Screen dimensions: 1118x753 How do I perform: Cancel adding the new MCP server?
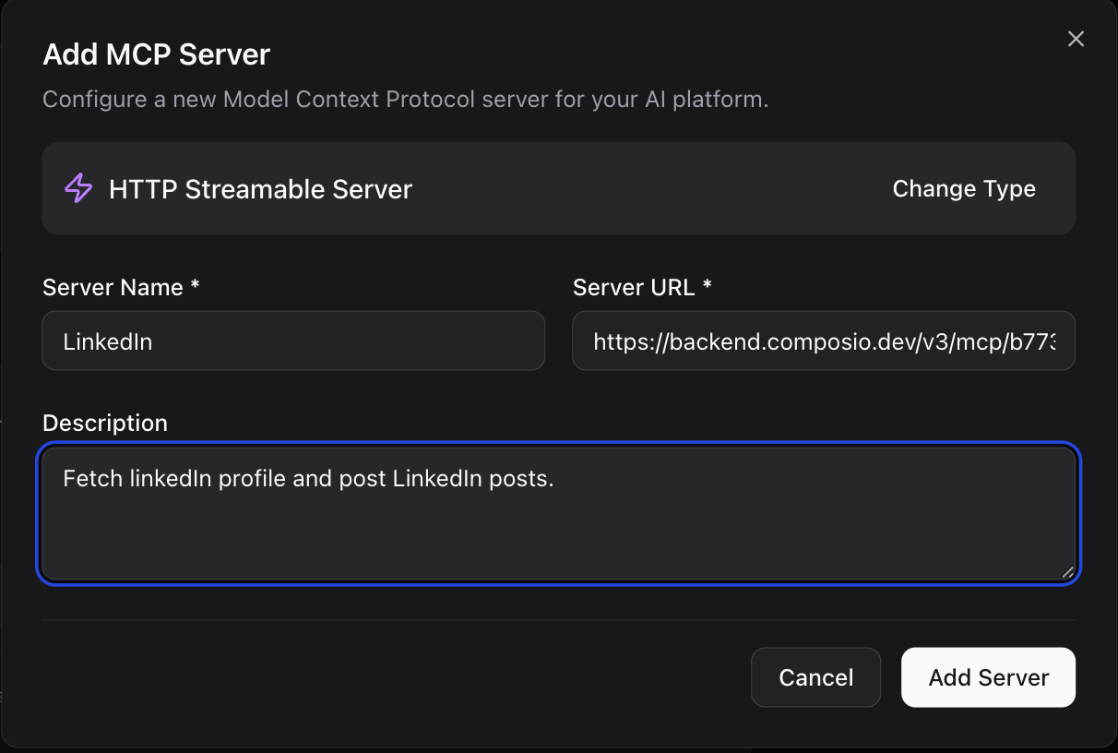[815, 677]
